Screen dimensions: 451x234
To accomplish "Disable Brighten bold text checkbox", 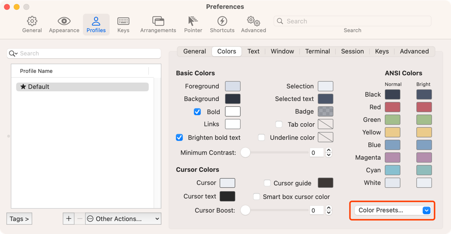I will click(x=179, y=137).
